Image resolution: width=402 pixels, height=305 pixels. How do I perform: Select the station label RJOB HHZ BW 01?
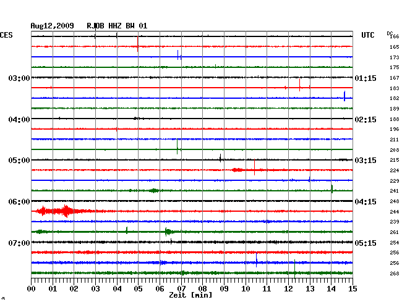click(x=117, y=26)
